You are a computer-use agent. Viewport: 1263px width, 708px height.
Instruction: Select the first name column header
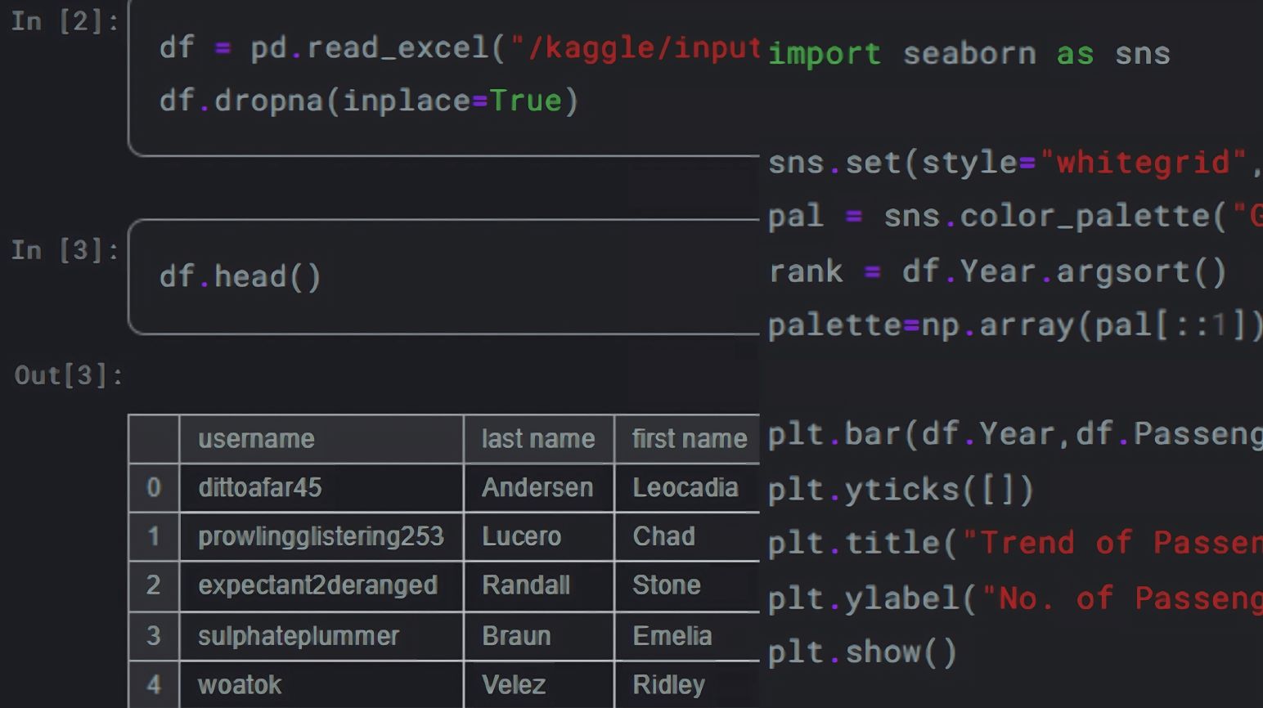687,439
